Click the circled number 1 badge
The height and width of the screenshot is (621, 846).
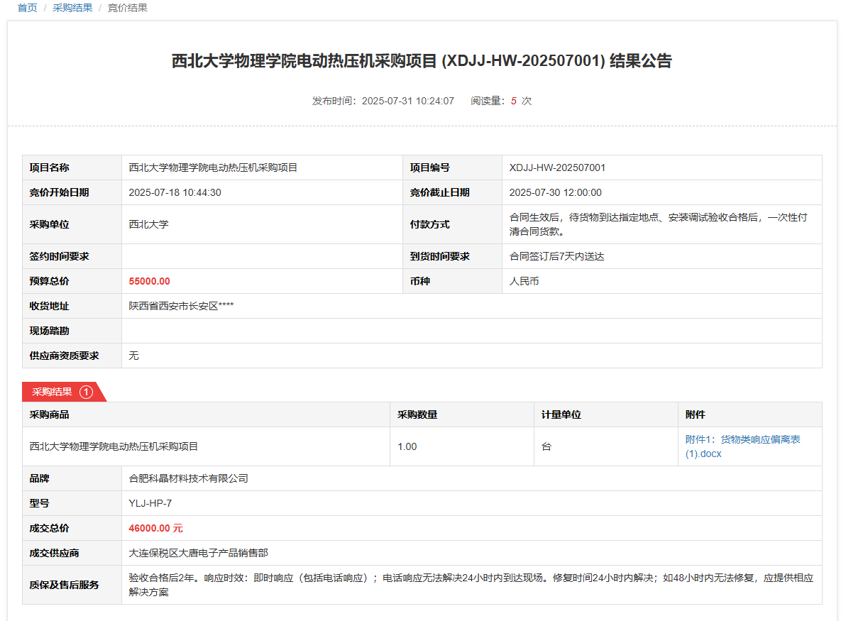[86, 392]
